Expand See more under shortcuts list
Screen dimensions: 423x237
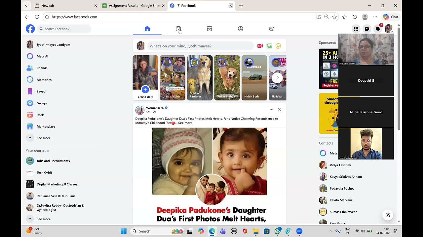43,219
